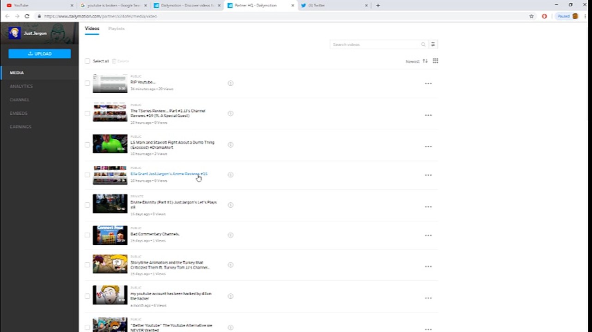Click the Connect Four thumbnail of Bad Commentary

coord(110,235)
